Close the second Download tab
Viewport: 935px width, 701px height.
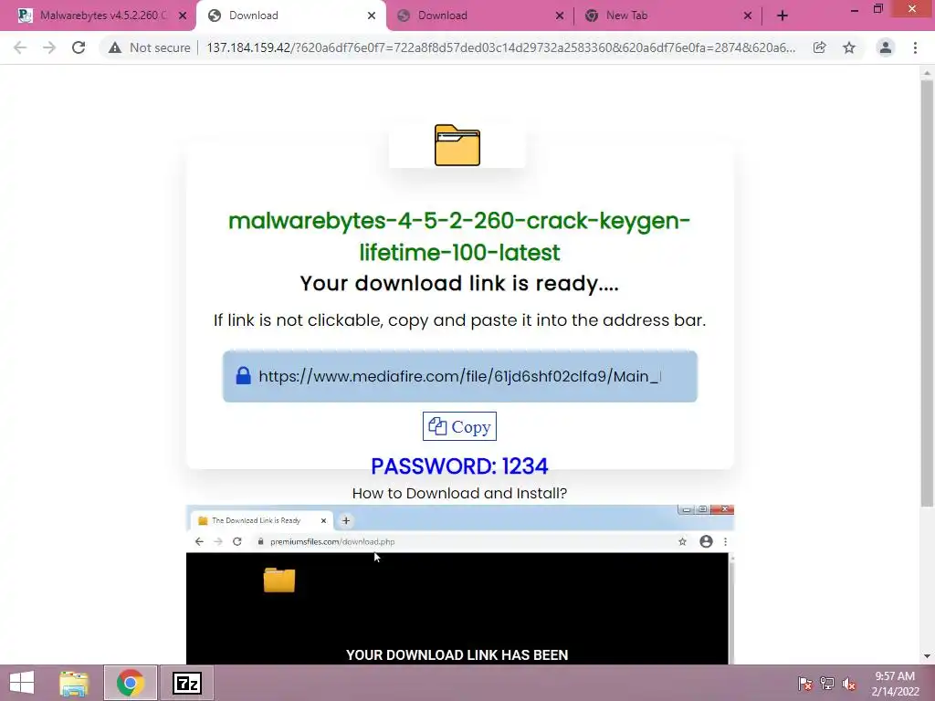pyautogui.click(x=560, y=16)
